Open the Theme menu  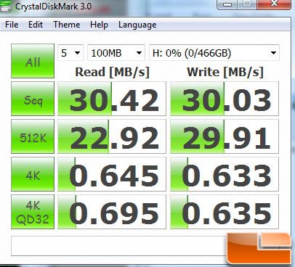[67, 25]
